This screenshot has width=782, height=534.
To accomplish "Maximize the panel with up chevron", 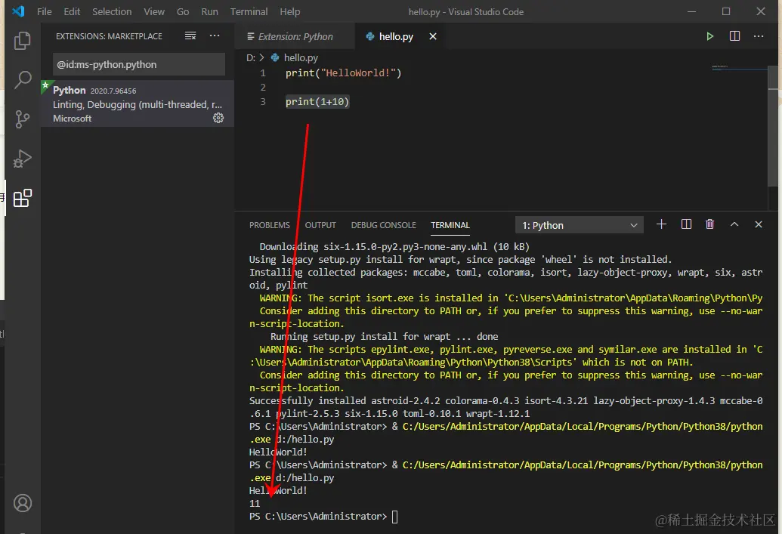I will coord(734,224).
